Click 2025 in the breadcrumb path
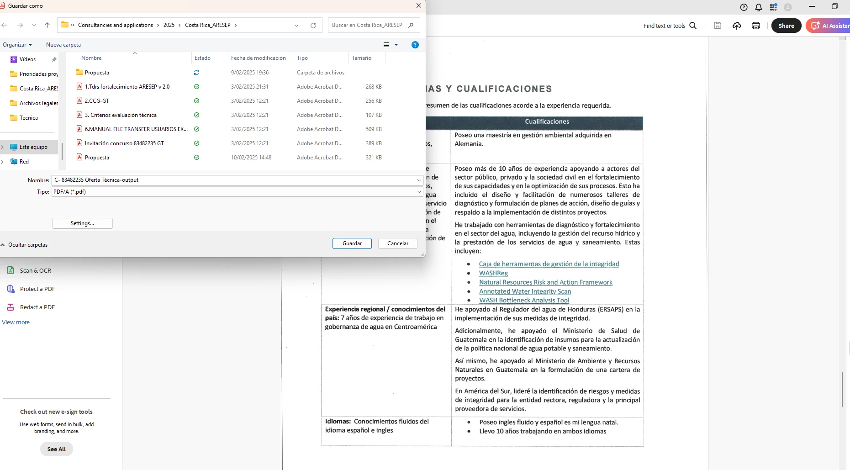This screenshot has height=470, width=850. [x=169, y=25]
